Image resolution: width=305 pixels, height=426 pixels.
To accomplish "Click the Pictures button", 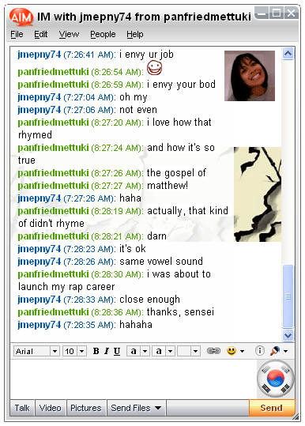I will [86, 408].
